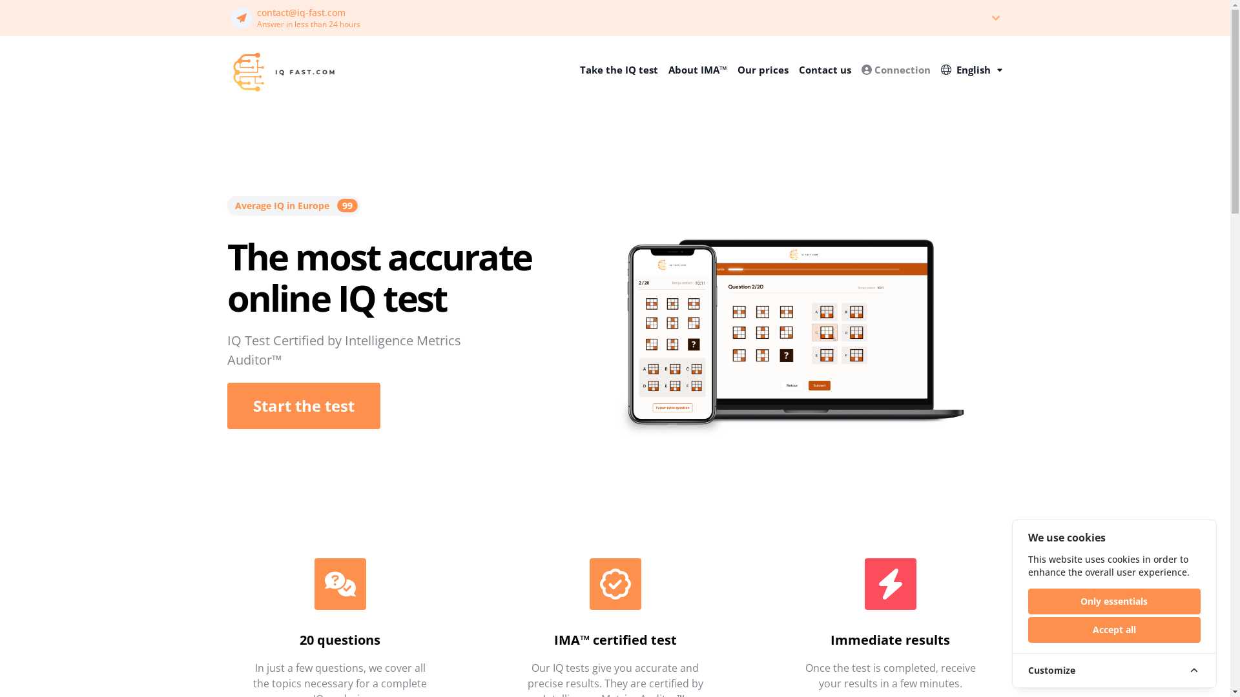Image resolution: width=1240 pixels, height=697 pixels.
Task: Click the message/email icon next to contact
Action: (x=241, y=18)
